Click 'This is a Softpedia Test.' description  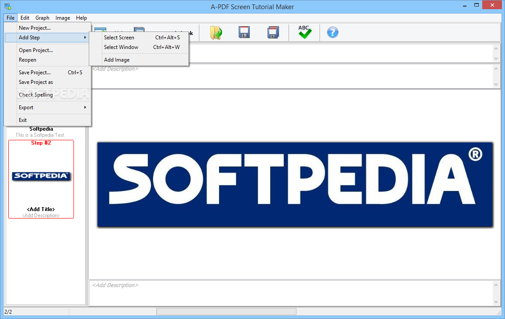(x=40, y=135)
